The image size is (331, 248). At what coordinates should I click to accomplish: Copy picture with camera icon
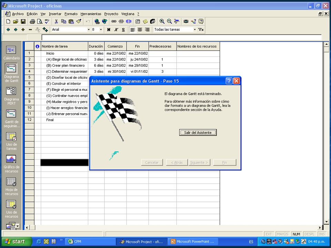point(186,21)
